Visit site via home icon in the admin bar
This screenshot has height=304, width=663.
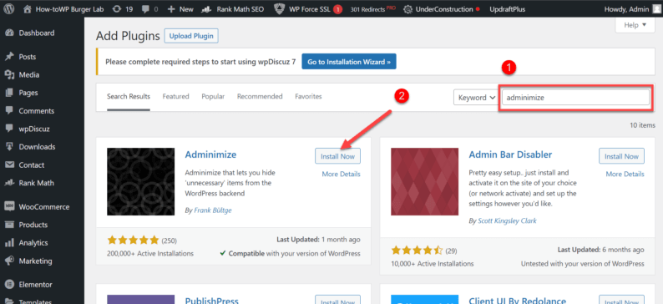click(x=28, y=9)
